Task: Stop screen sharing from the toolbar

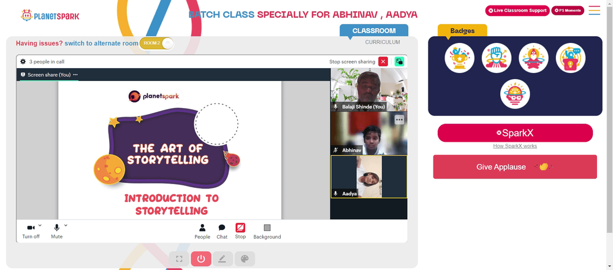Action: coord(240,231)
